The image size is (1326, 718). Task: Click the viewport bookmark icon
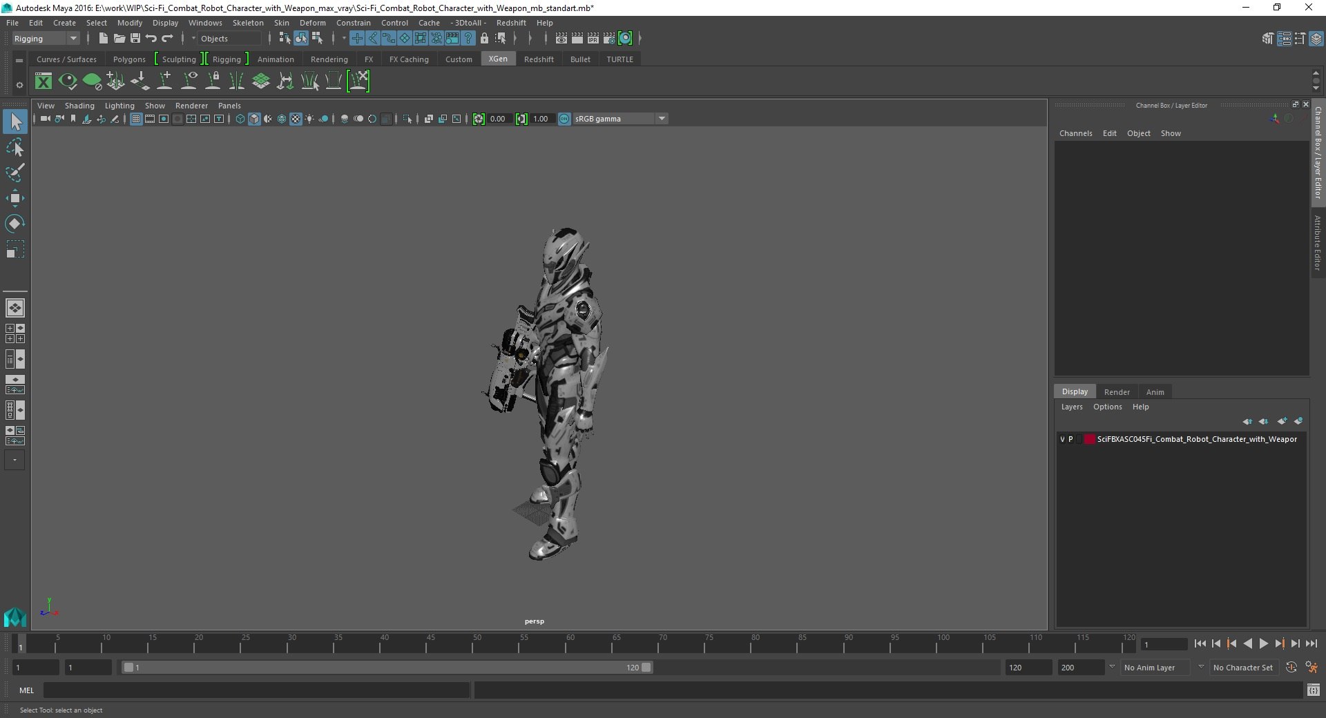click(73, 119)
